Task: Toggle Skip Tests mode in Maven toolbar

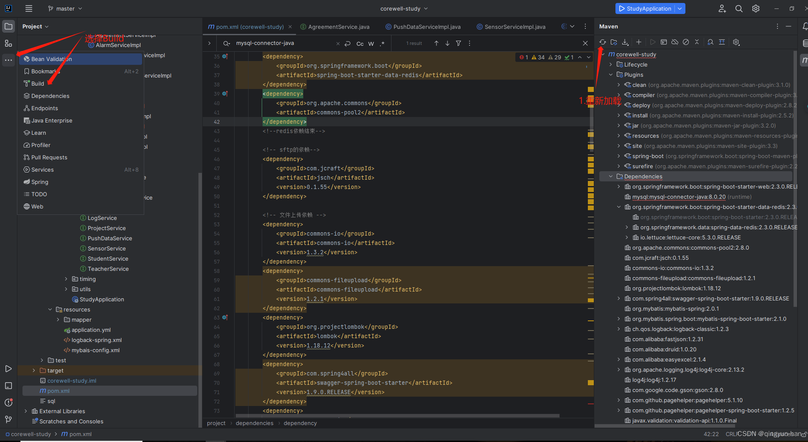Action: (x=686, y=42)
